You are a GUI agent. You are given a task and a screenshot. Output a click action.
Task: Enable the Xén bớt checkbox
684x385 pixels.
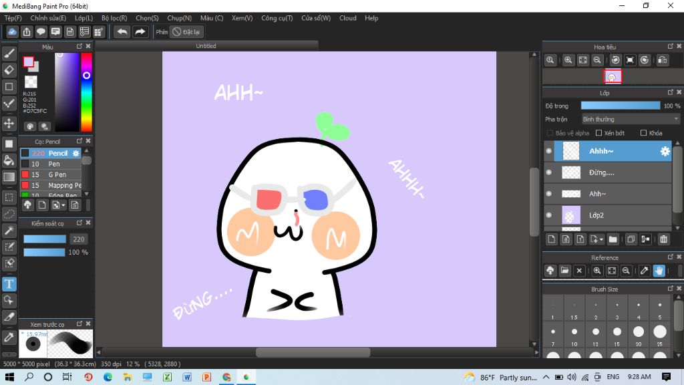coord(599,133)
